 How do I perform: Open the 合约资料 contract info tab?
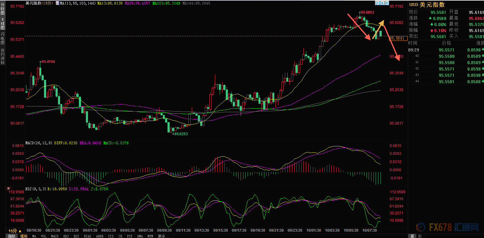click(x=2, y=56)
